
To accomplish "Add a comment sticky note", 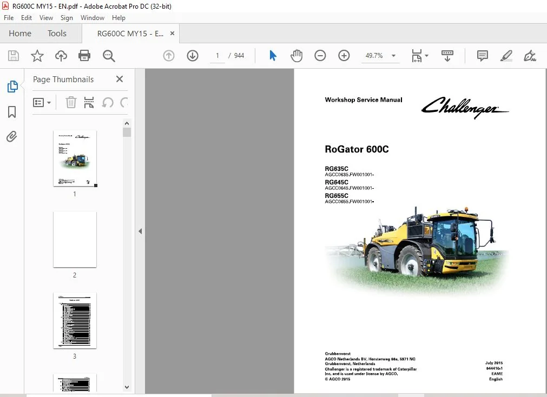I will tap(483, 56).
